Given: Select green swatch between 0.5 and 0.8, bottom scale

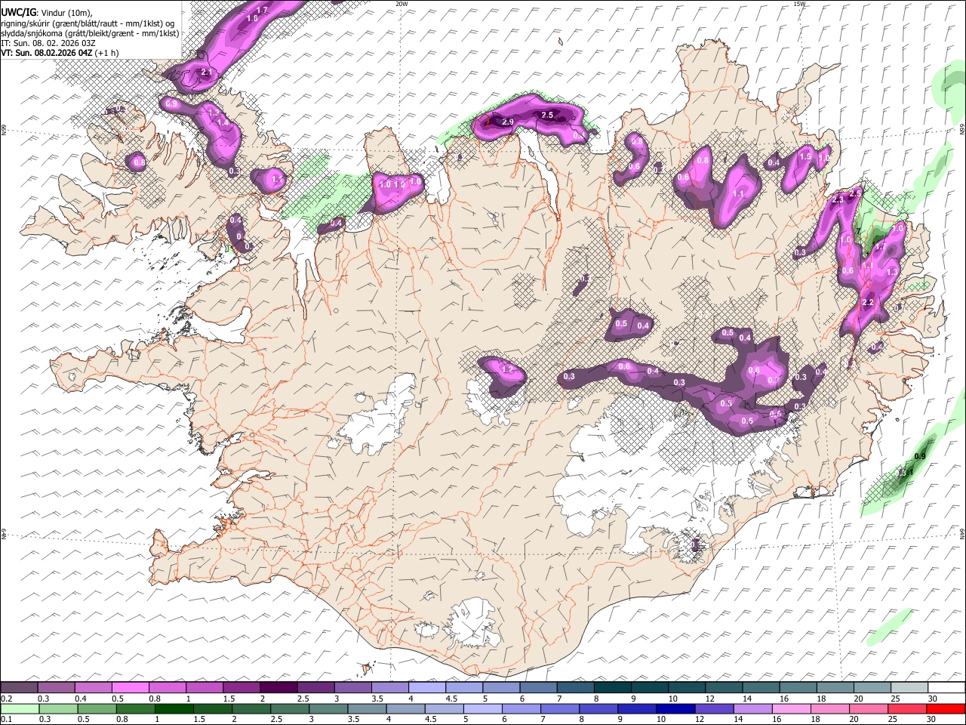Looking at the screenshot, I should 97,709.
